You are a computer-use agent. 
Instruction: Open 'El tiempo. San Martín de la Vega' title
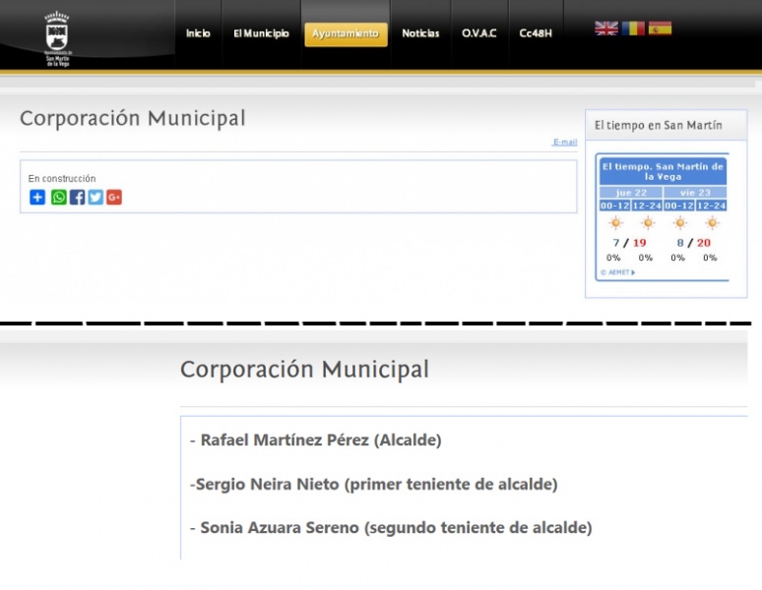point(663,171)
